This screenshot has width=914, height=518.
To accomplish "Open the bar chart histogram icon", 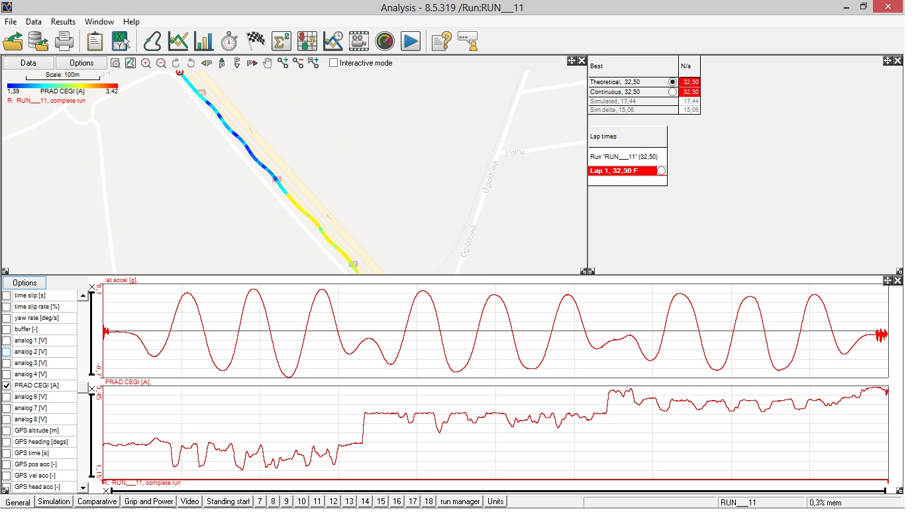I will [x=203, y=41].
